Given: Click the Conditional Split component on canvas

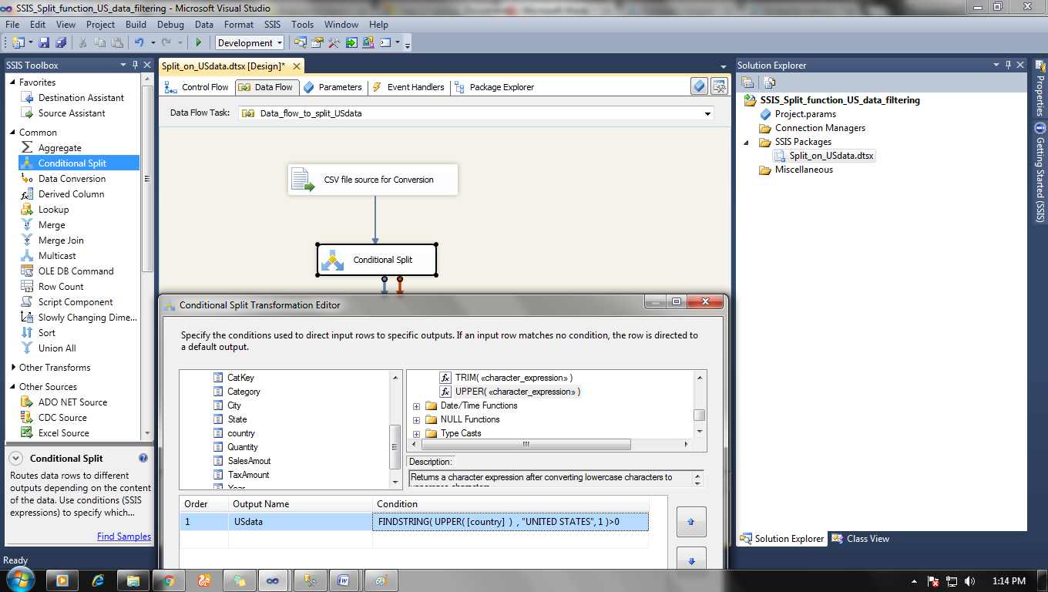Looking at the screenshot, I should [377, 260].
